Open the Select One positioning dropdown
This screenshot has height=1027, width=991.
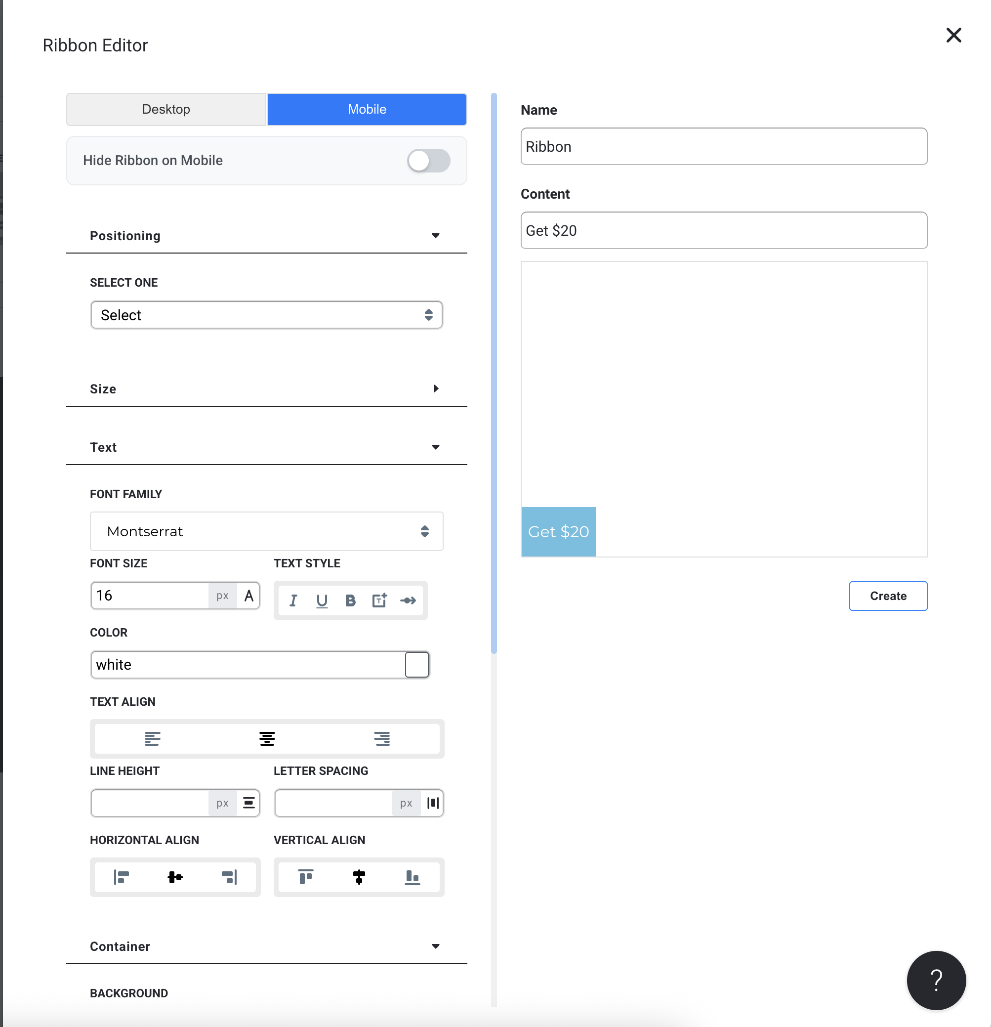pyautogui.click(x=267, y=315)
